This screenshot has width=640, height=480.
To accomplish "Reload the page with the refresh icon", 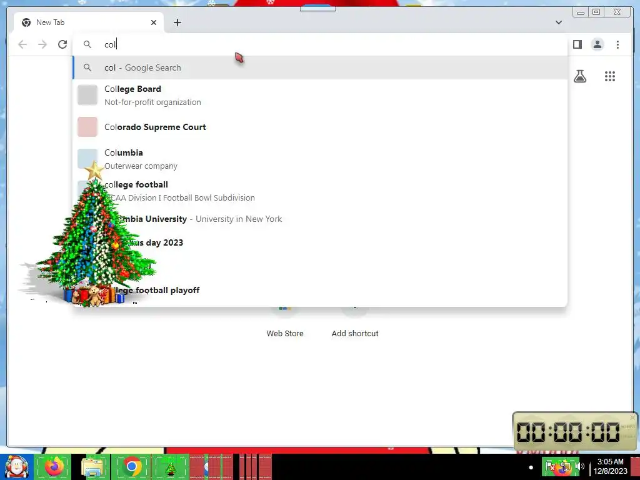I will [x=62, y=44].
